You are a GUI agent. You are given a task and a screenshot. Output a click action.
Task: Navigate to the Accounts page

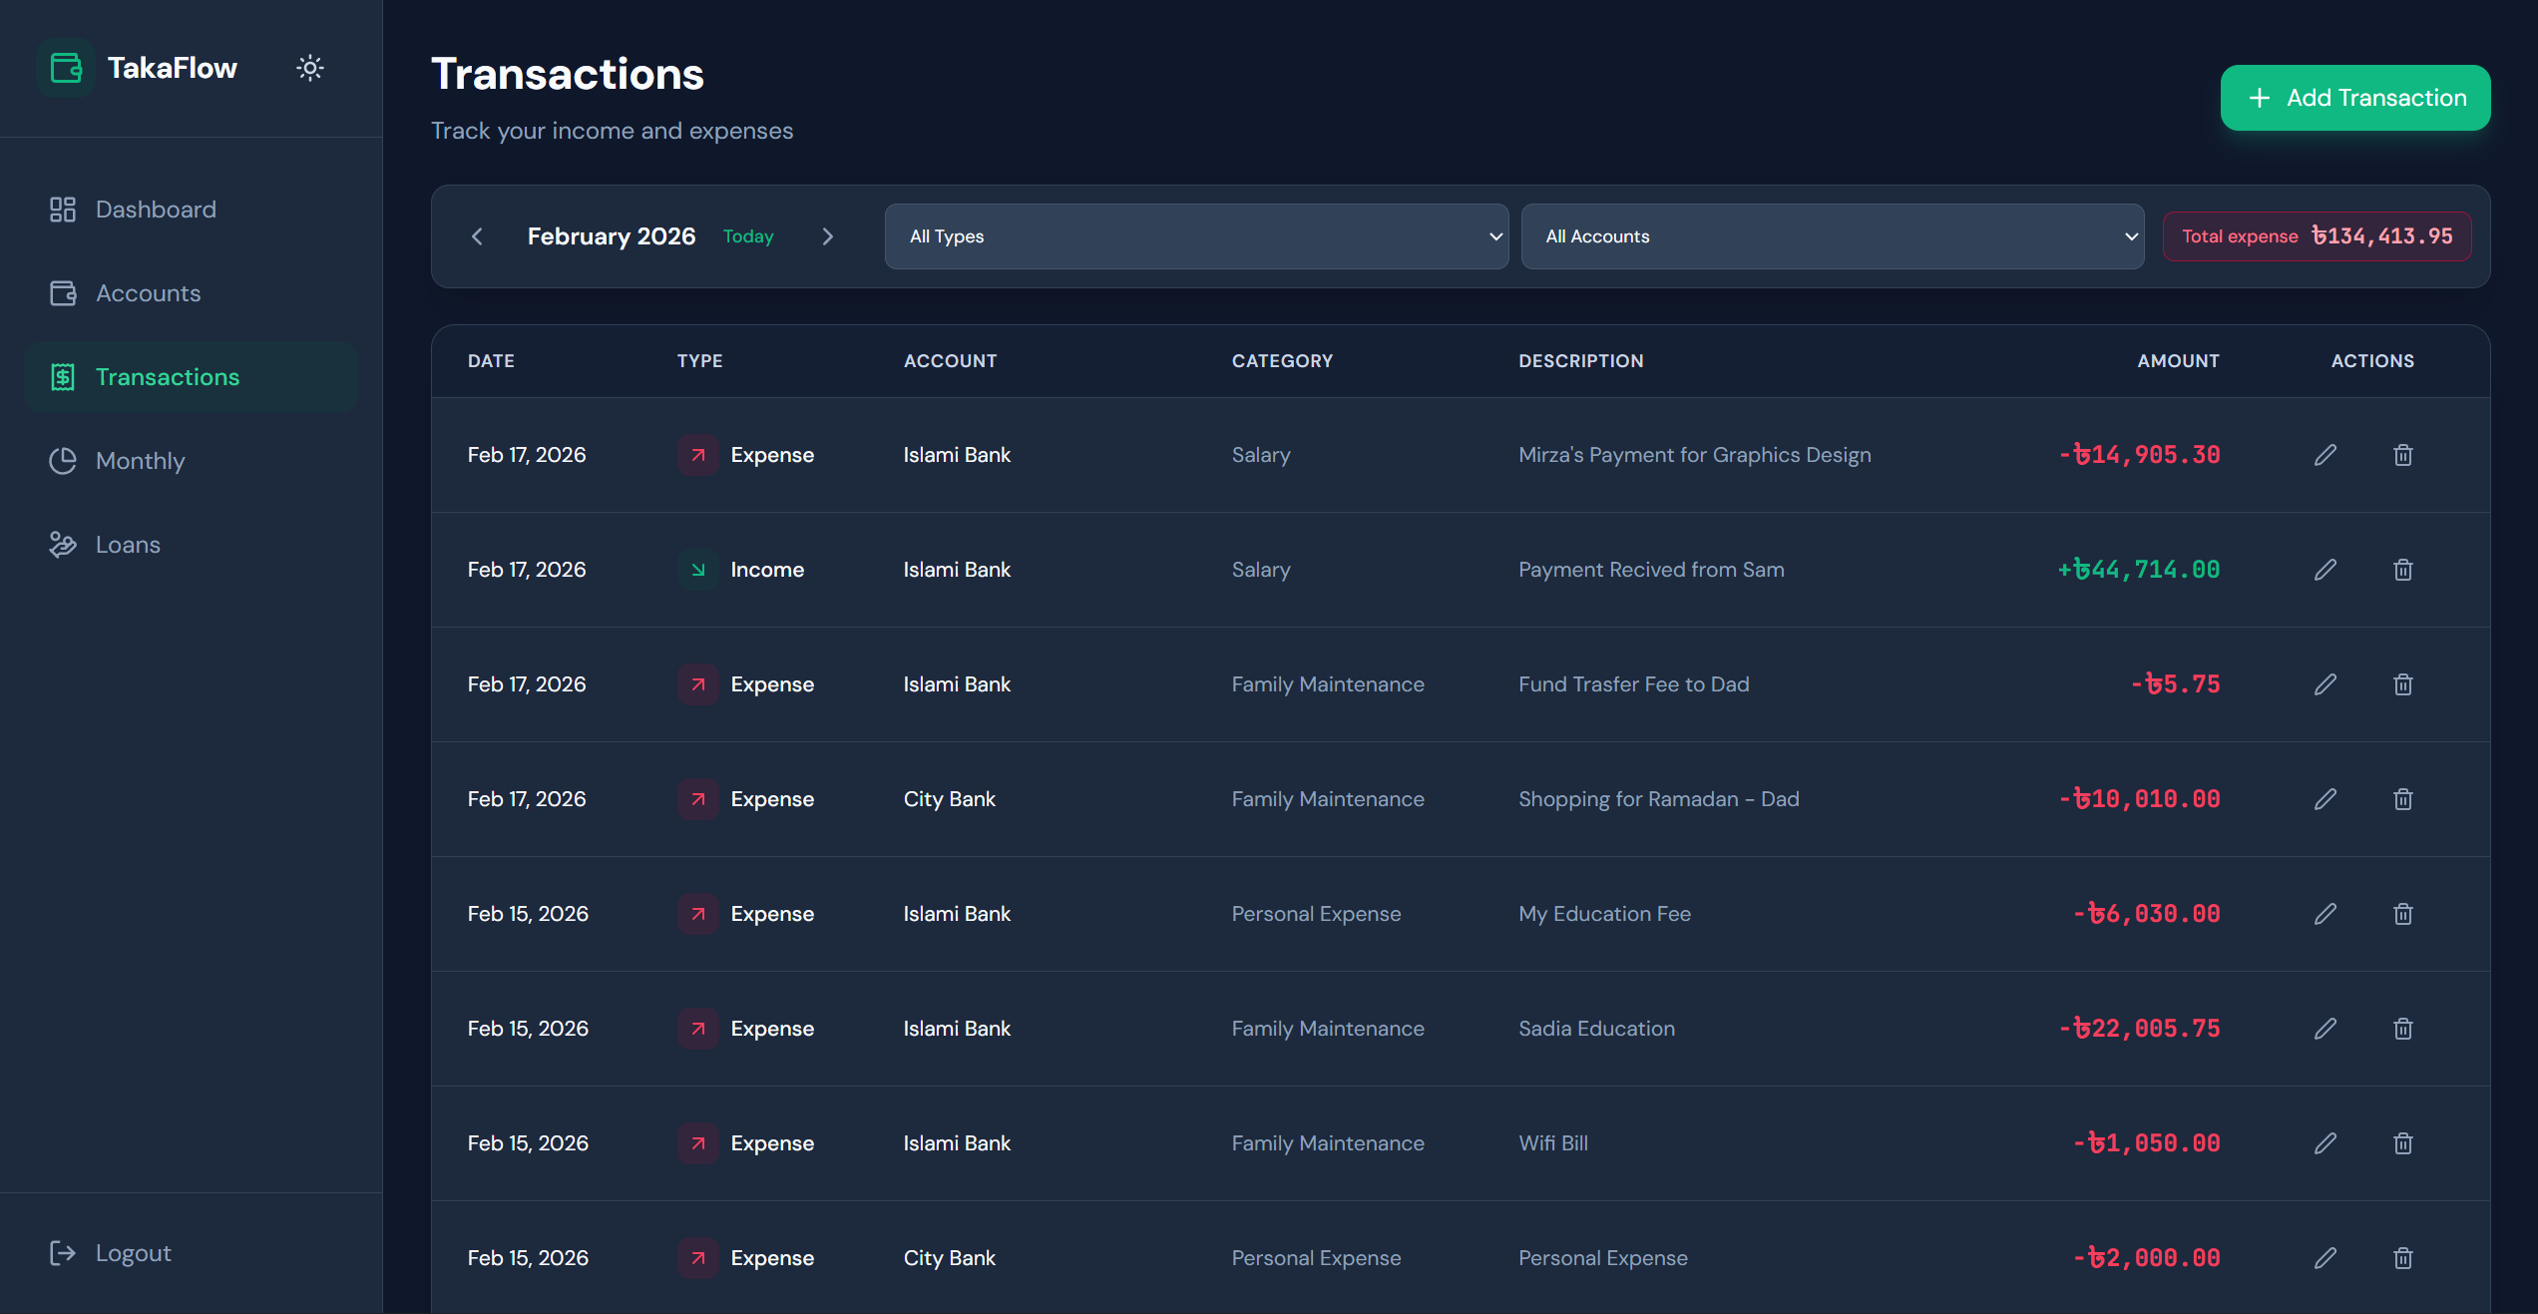pos(148,293)
